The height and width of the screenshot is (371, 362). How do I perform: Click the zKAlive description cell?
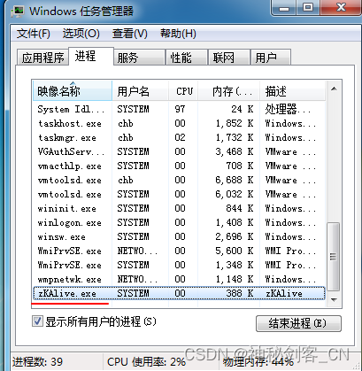(x=284, y=293)
